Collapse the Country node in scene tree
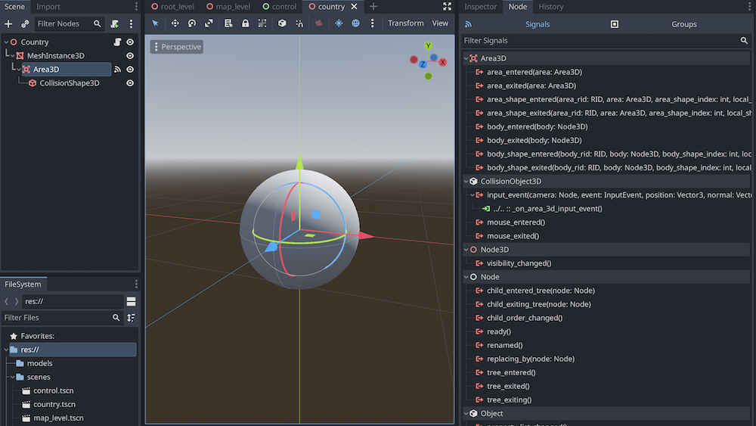 point(6,42)
